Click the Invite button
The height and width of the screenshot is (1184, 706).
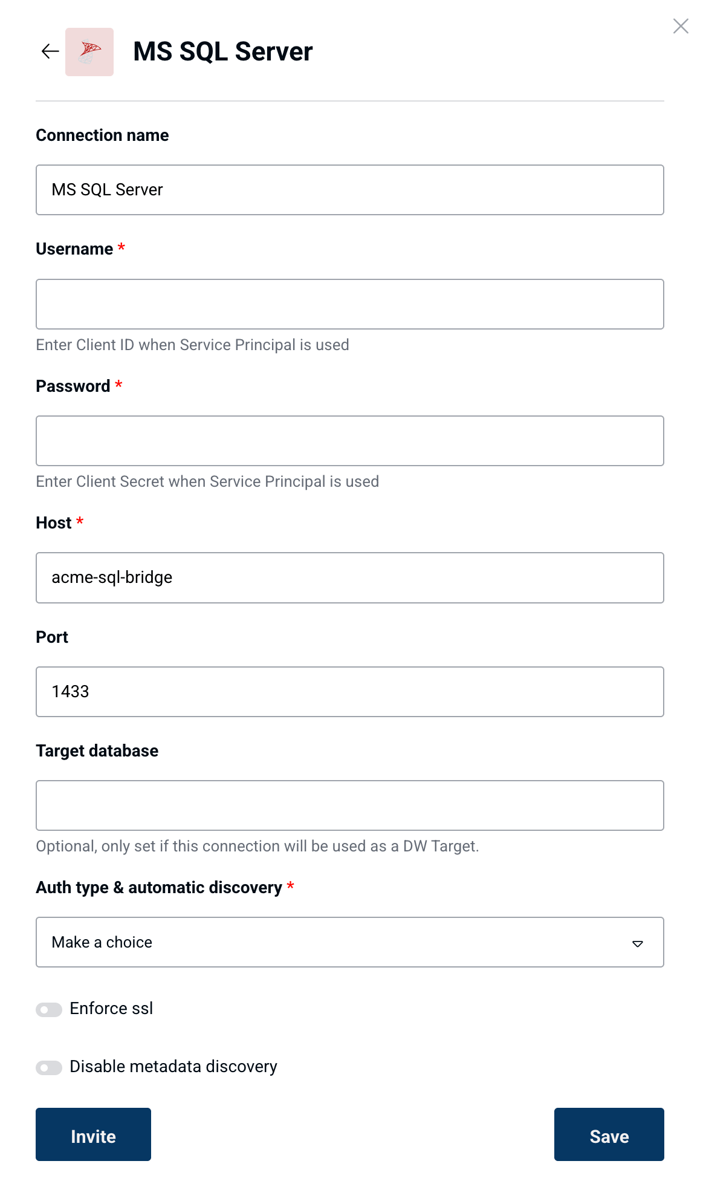point(93,1134)
